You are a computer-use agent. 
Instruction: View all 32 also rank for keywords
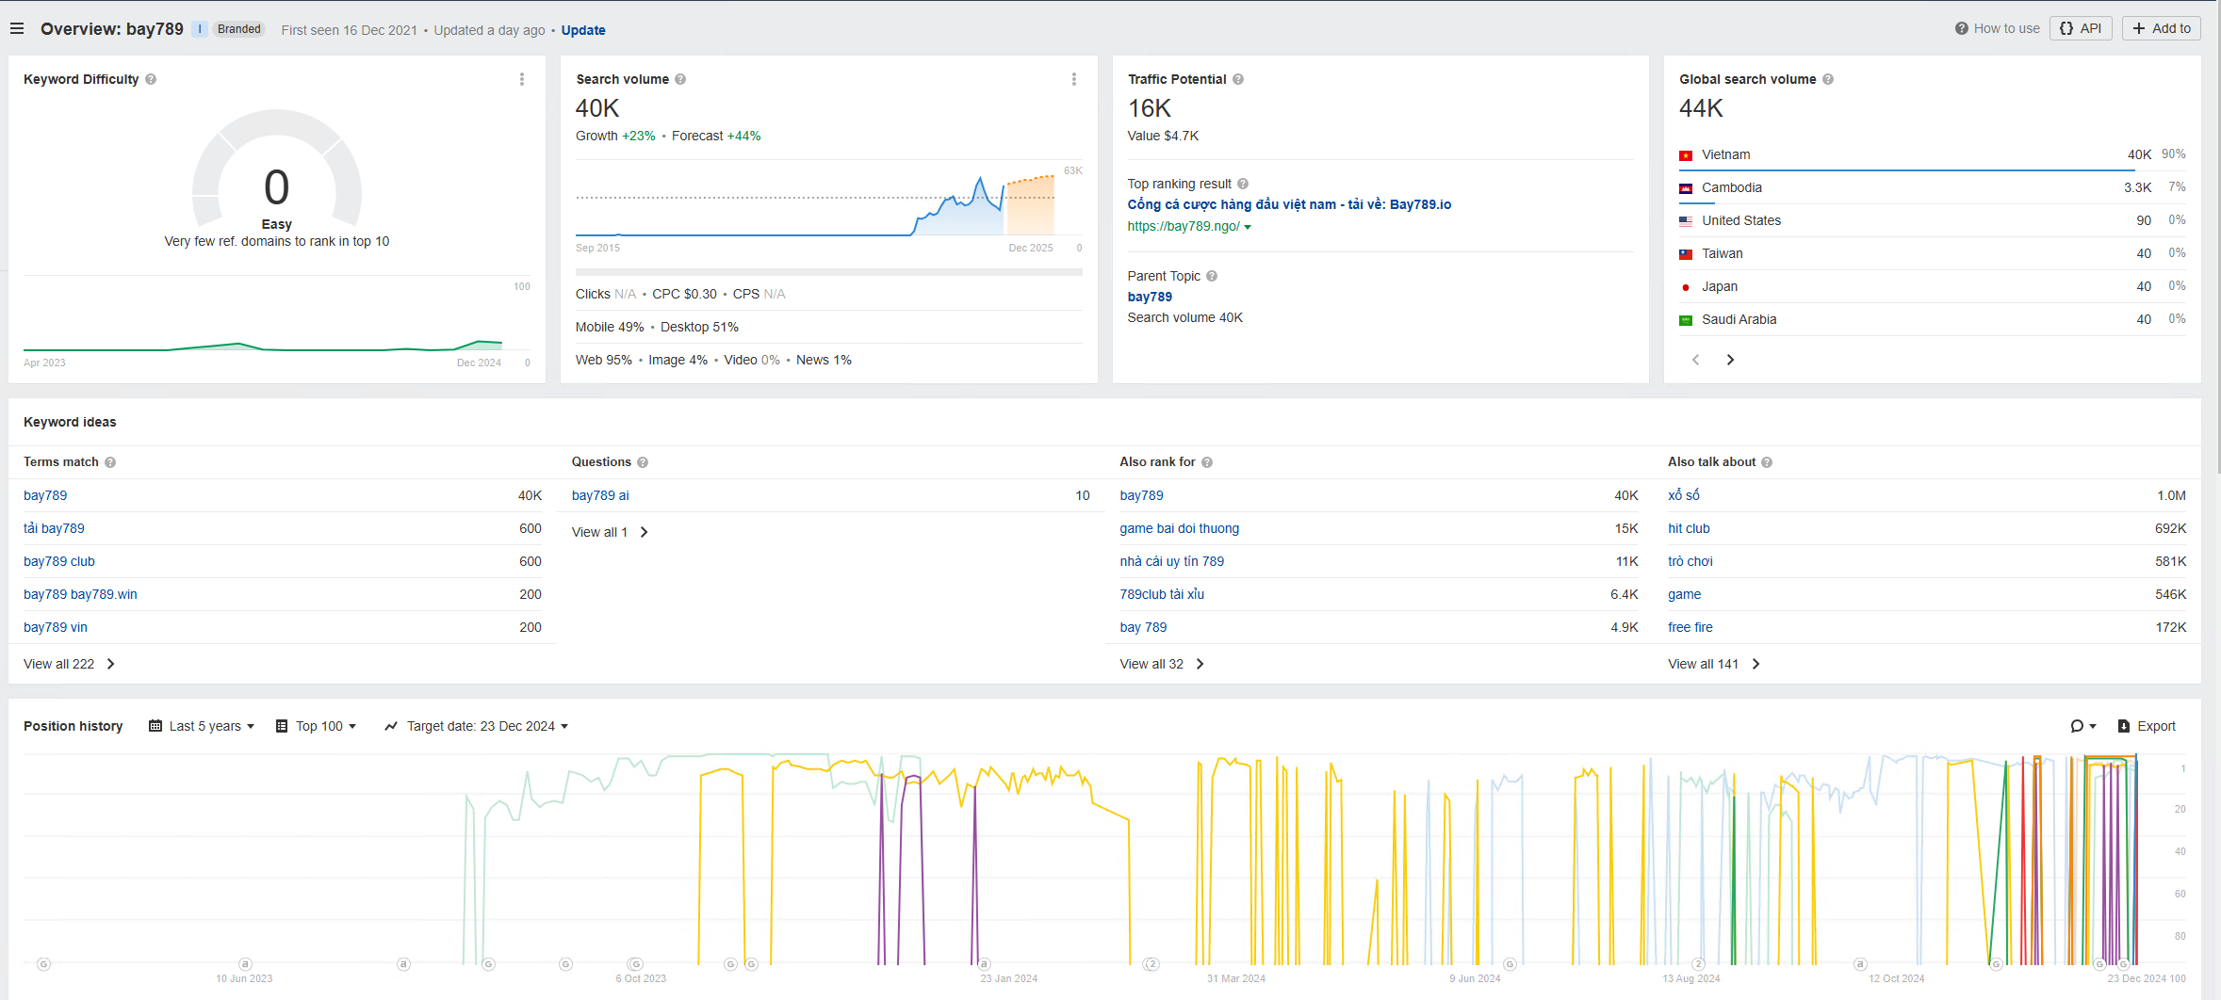pyautogui.click(x=1162, y=664)
